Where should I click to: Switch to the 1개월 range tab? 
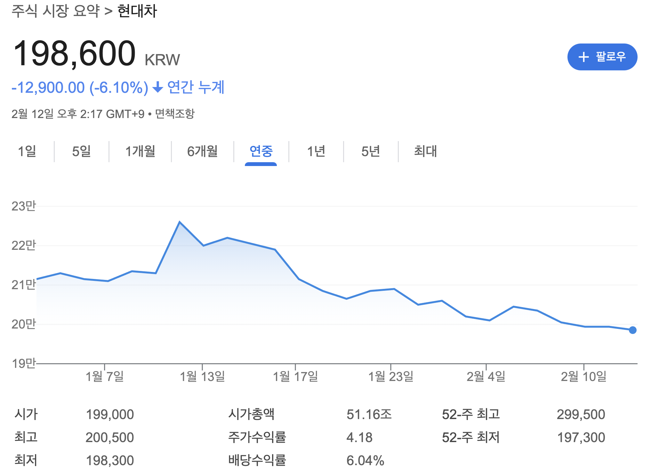point(140,151)
